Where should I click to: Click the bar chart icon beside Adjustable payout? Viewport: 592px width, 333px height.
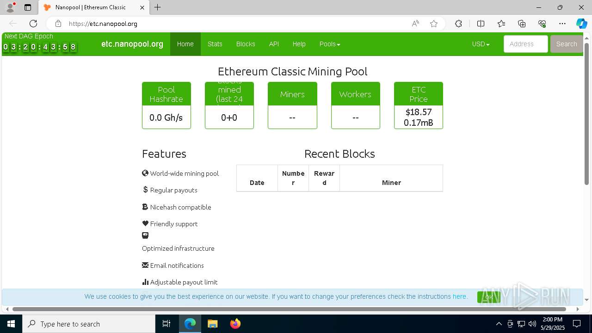tap(145, 282)
